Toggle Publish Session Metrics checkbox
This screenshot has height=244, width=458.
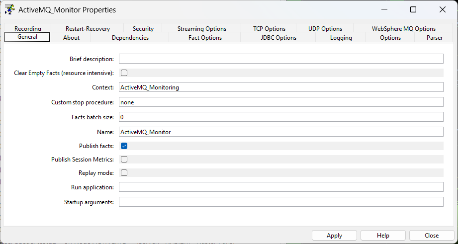[x=124, y=160]
